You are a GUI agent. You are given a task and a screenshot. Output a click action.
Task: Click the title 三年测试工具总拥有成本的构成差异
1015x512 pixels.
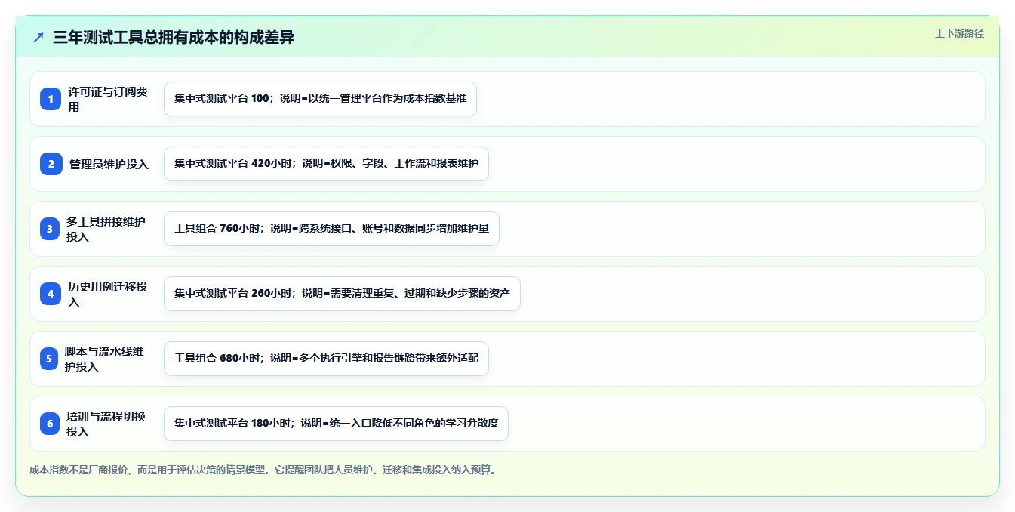[174, 38]
